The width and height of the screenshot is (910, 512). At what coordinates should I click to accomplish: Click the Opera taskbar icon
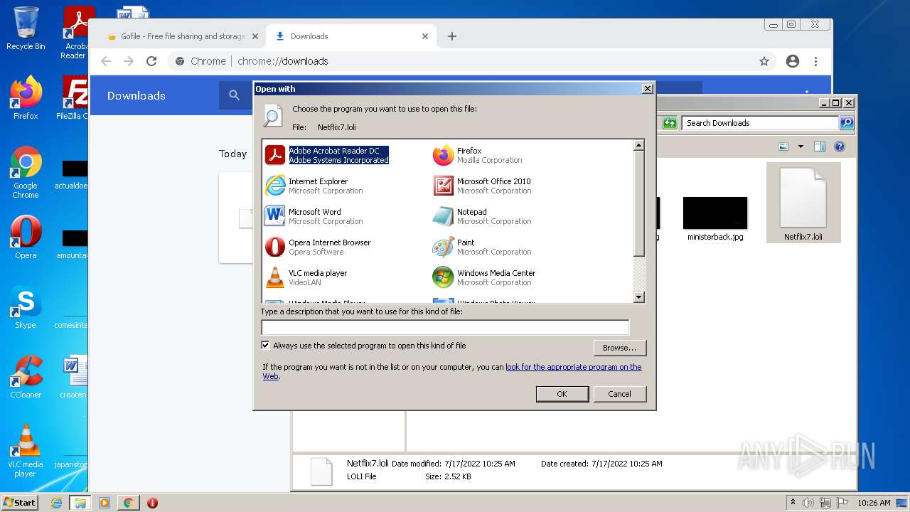152,503
